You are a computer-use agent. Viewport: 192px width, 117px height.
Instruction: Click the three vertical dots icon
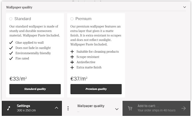pos(68,108)
